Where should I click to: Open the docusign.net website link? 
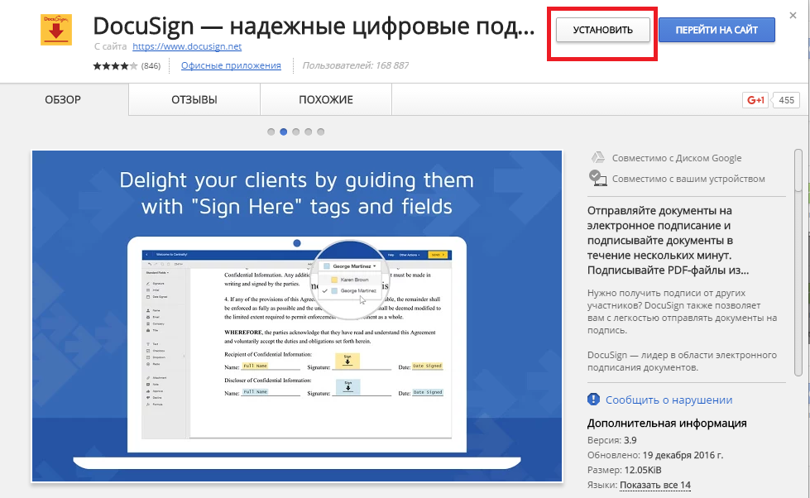point(187,46)
